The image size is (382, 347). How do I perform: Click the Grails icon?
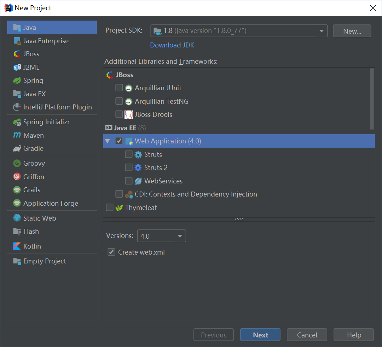point(17,190)
